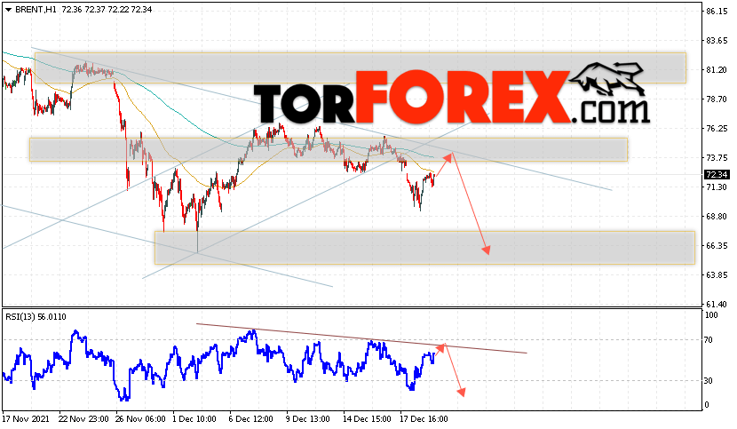The image size is (737, 429).
Task: Select the OHLC values 72.36 72.37 72.22 72.34
Action: (x=107, y=10)
